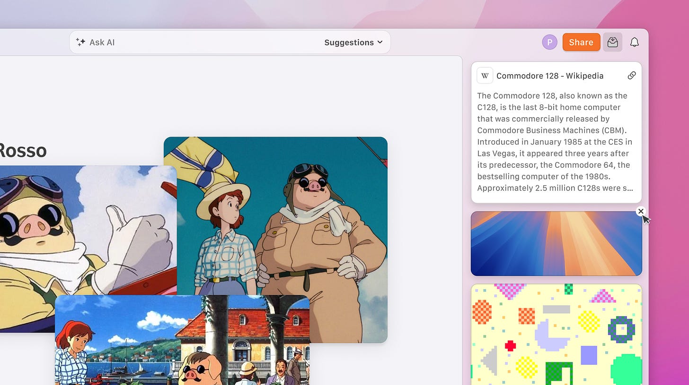Select the blue-orange sunburst image card

coord(556,243)
